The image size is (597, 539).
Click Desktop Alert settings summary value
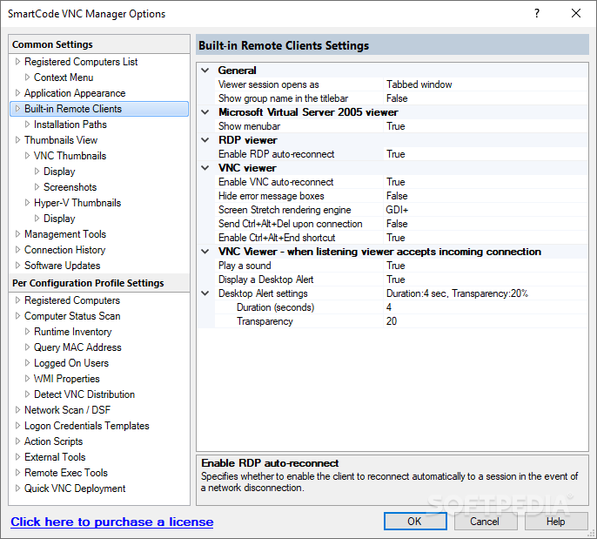(486, 293)
